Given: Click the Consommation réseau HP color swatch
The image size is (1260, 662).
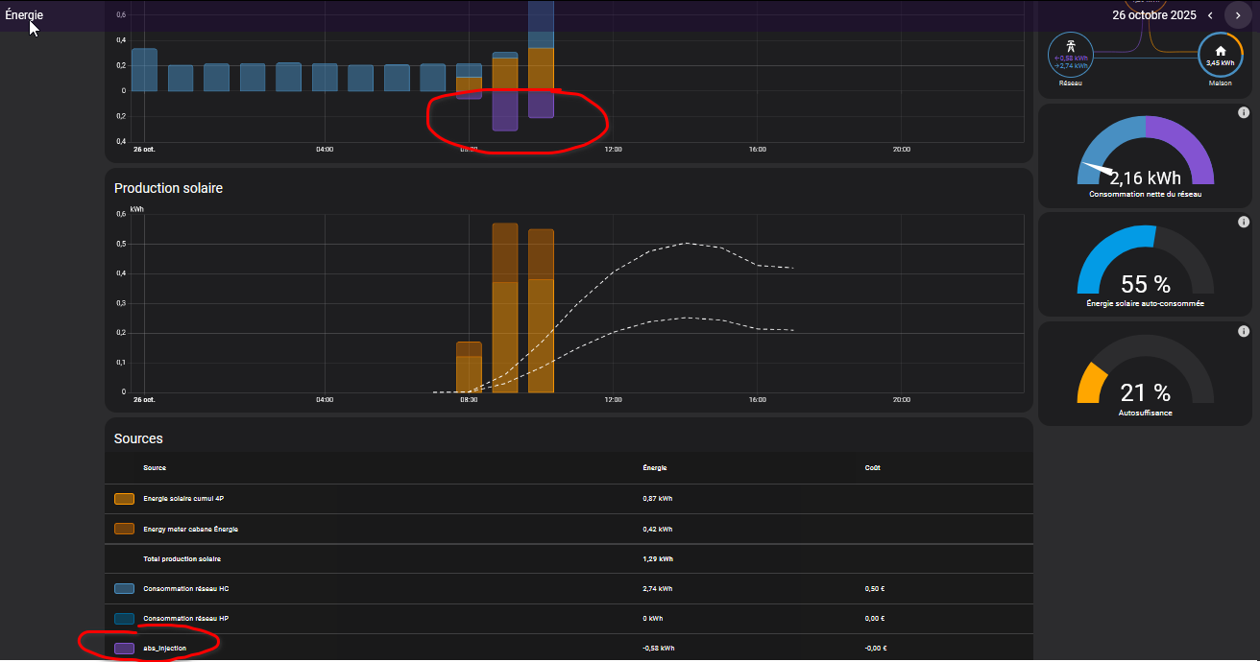Looking at the screenshot, I should 124,619.
